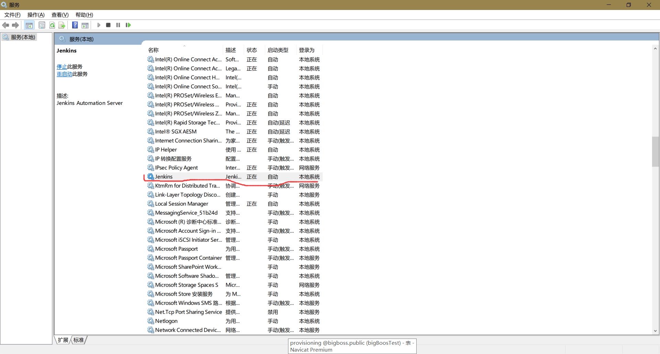Toggle the action pane toolbar icon

coord(85,25)
